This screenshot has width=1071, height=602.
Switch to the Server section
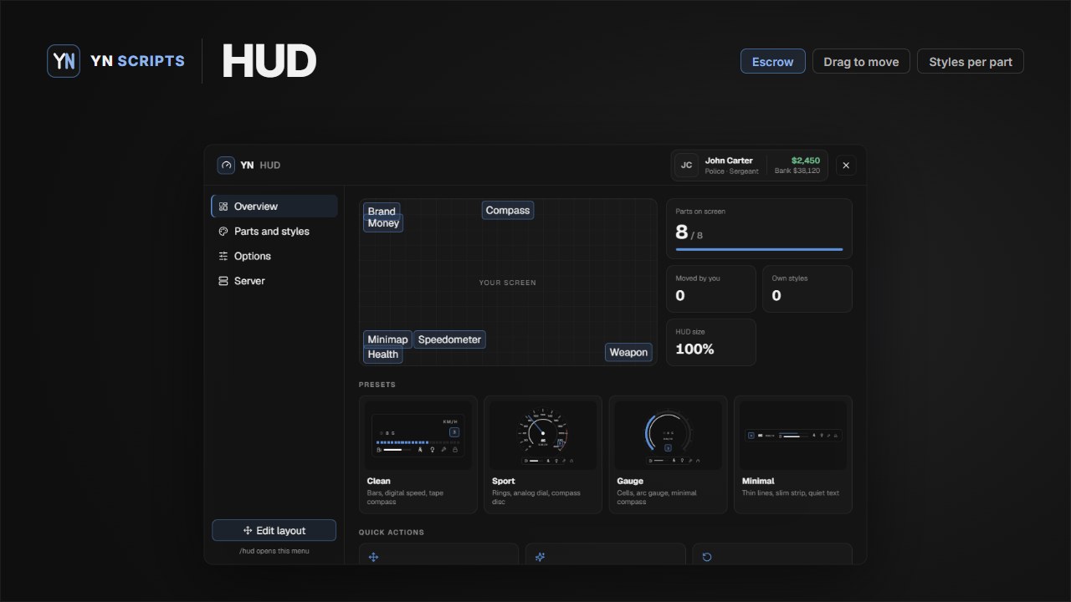tap(274, 281)
